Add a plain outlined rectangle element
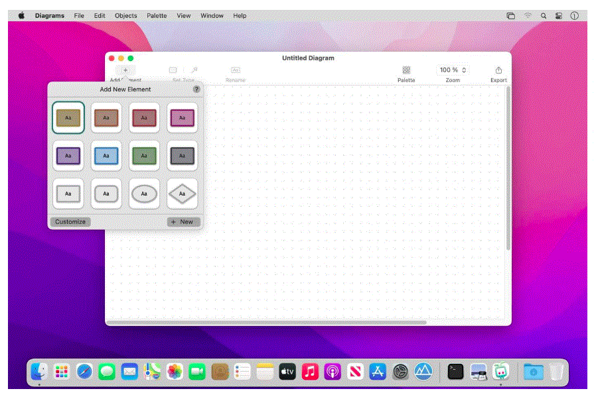The image size is (596, 397). tap(68, 194)
